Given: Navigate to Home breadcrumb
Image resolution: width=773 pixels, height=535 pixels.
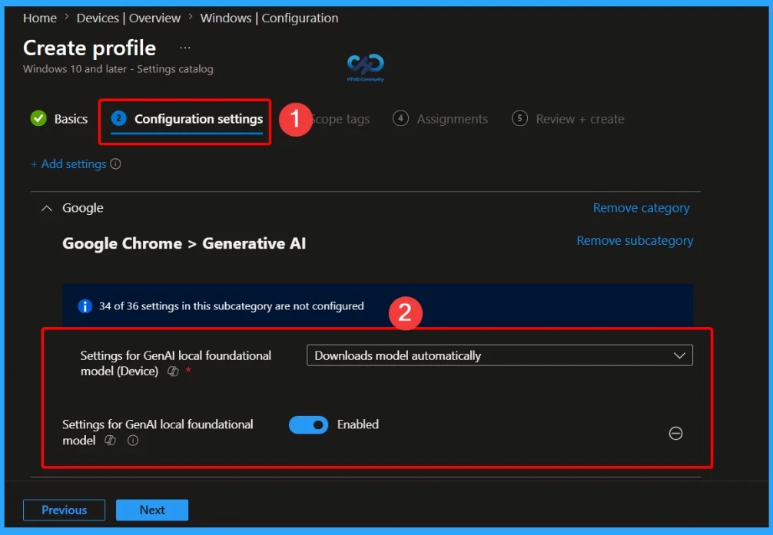Looking at the screenshot, I should (x=40, y=18).
